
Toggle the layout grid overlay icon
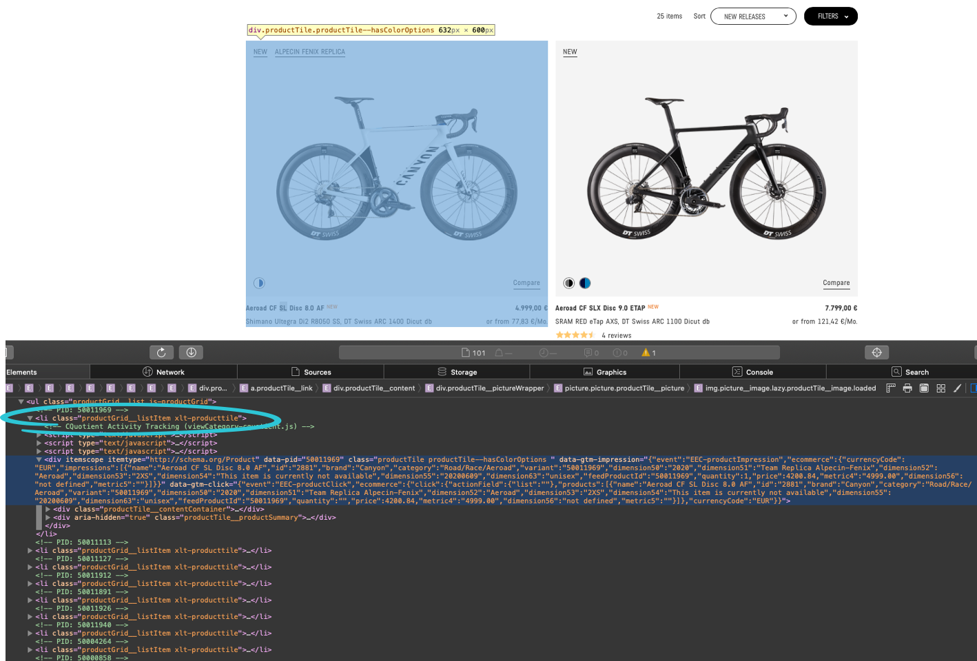[x=940, y=388]
